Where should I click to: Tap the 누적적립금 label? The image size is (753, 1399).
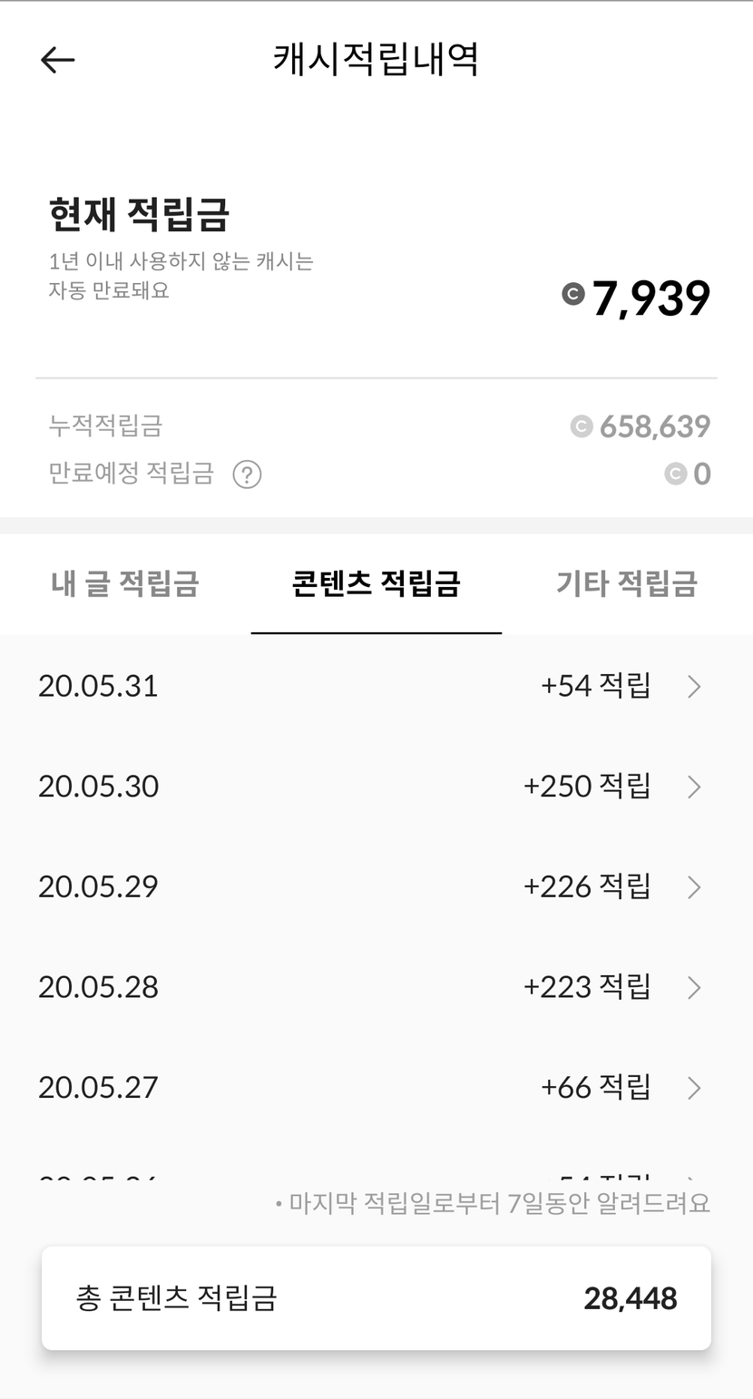click(x=105, y=426)
